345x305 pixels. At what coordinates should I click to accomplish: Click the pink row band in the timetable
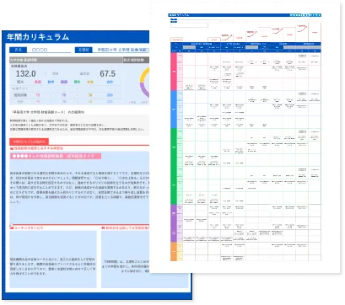[x=174, y=72]
